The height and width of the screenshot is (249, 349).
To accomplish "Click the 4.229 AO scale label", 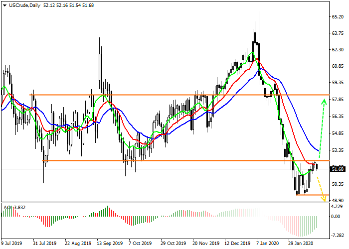I will tap(338, 206).
